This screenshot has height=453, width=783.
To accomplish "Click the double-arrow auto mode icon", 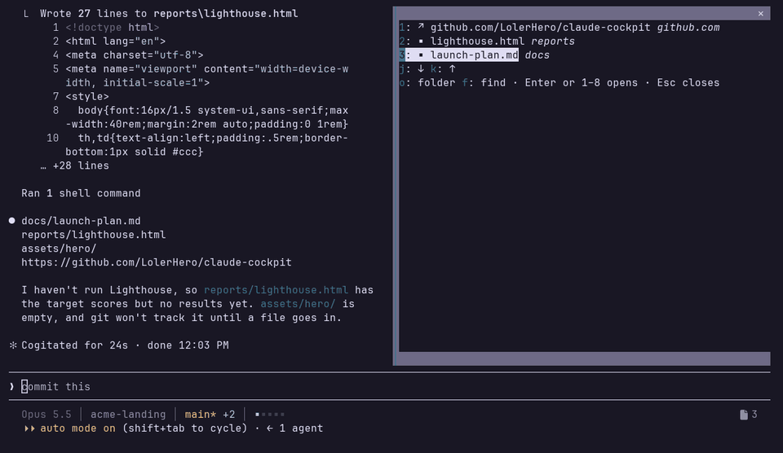I will click(29, 429).
